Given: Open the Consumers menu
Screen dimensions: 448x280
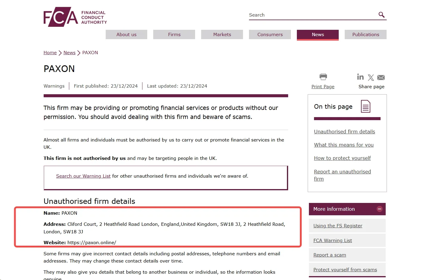Looking at the screenshot, I should [x=270, y=35].
